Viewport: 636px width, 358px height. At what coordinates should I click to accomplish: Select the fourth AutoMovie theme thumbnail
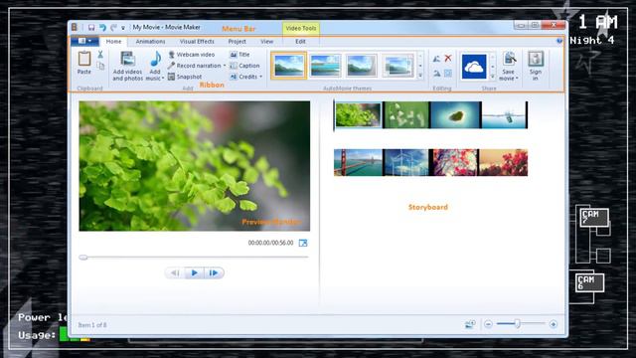pos(397,66)
